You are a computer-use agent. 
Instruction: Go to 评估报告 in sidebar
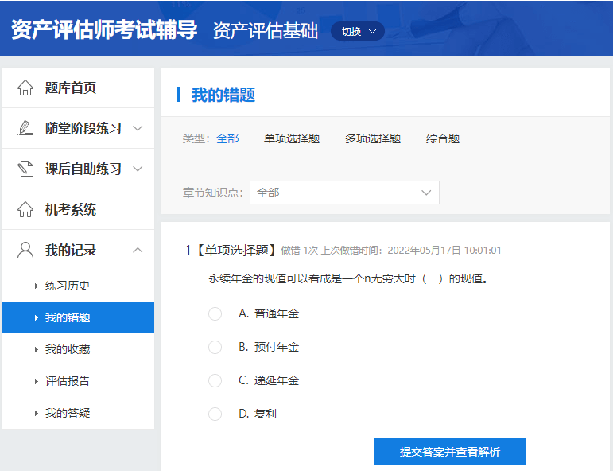68,381
